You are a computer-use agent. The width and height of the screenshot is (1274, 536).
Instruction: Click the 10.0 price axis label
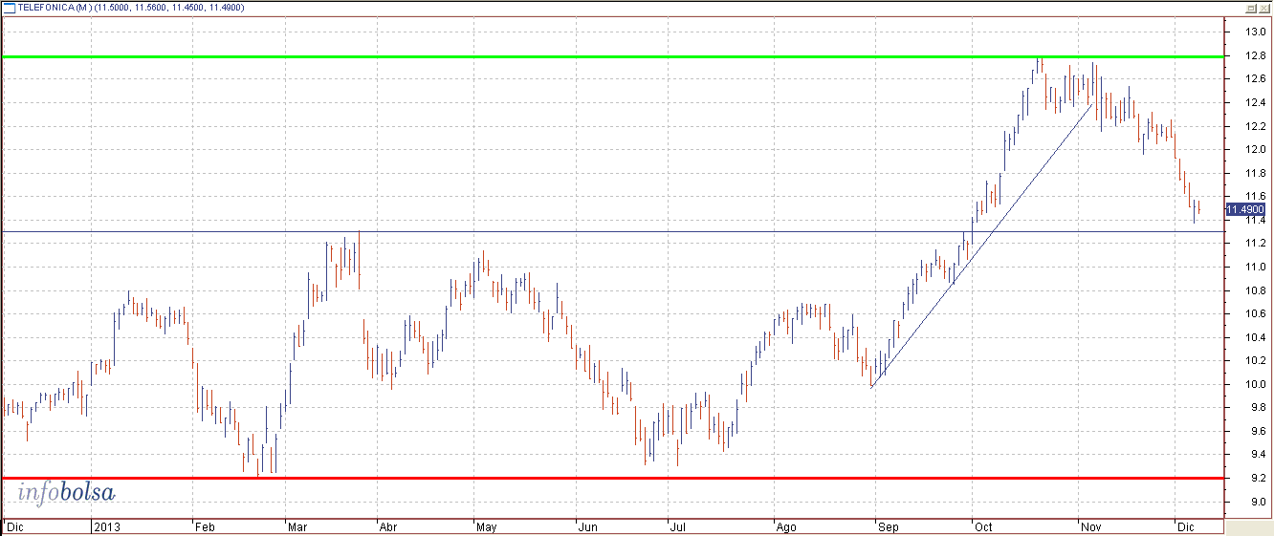click(1255, 385)
